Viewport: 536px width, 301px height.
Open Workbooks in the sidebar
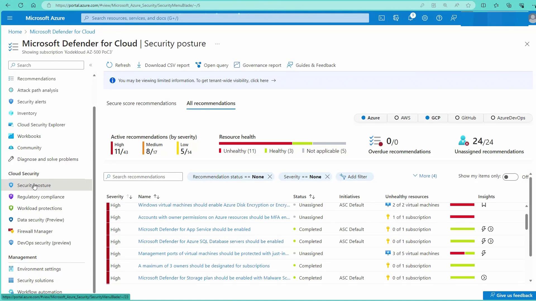point(29,136)
